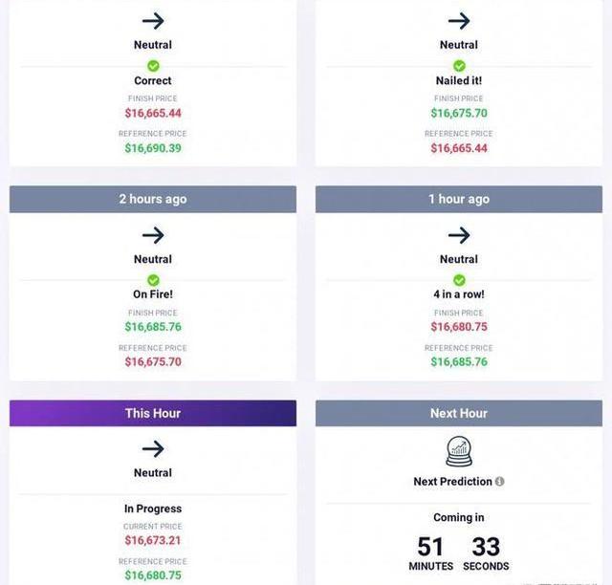Click the neutral arrow in This Hour card
Screen dimensions: 612x585
pos(153,449)
